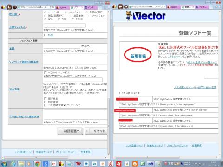Viewport: 223px width, 167px height.
Task: Open 取り扱い help link
Action: click(x=14, y=14)
